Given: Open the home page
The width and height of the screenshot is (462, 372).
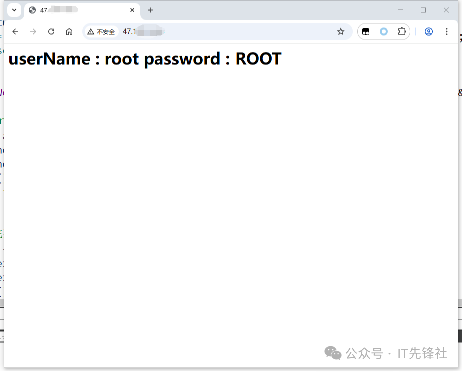Looking at the screenshot, I should [69, 32].
